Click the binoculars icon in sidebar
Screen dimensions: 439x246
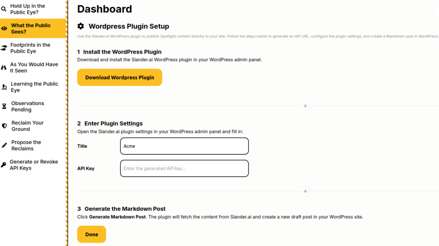click(4, 68)
